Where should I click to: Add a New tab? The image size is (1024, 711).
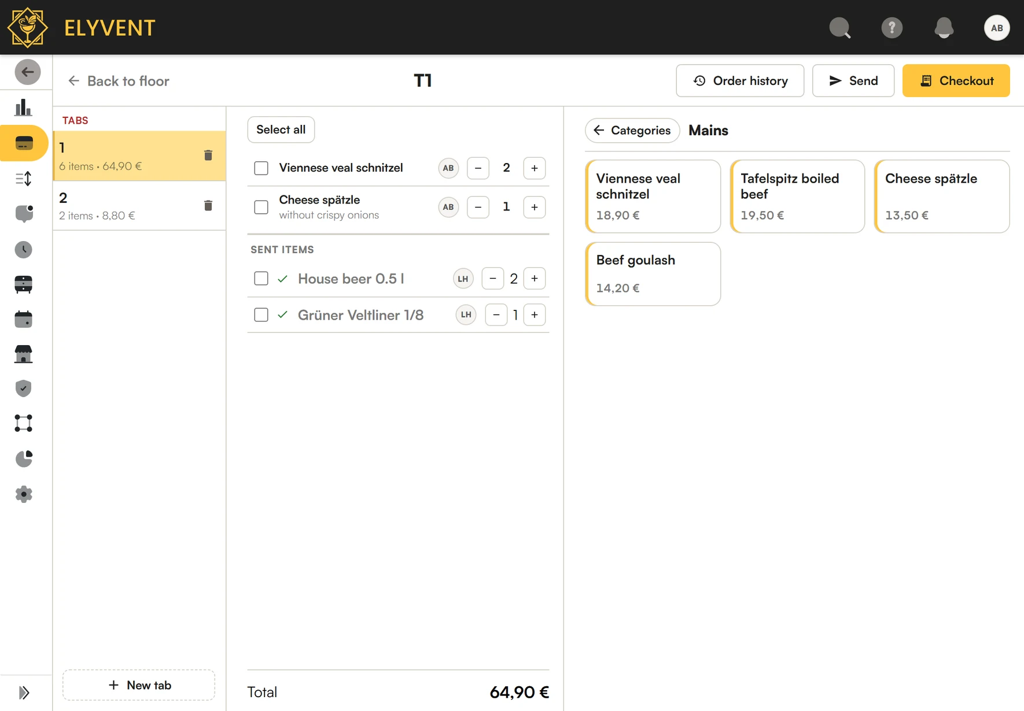point(139,685)
